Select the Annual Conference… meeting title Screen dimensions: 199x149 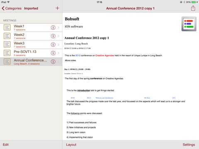coord(30,60)
